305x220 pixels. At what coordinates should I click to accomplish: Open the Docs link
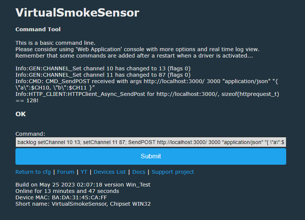click(x=138, y=172)
